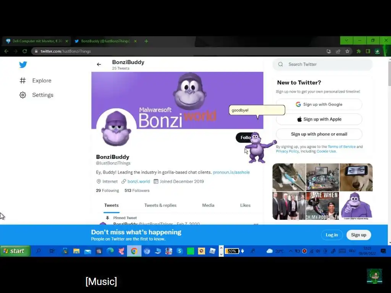Open Skype from the taskbar
Viewport: 391px width, 293px height.
[x=179, y=251]
